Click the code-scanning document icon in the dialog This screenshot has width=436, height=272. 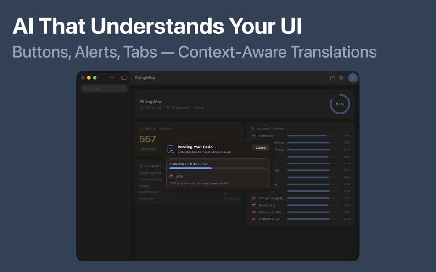170,148
